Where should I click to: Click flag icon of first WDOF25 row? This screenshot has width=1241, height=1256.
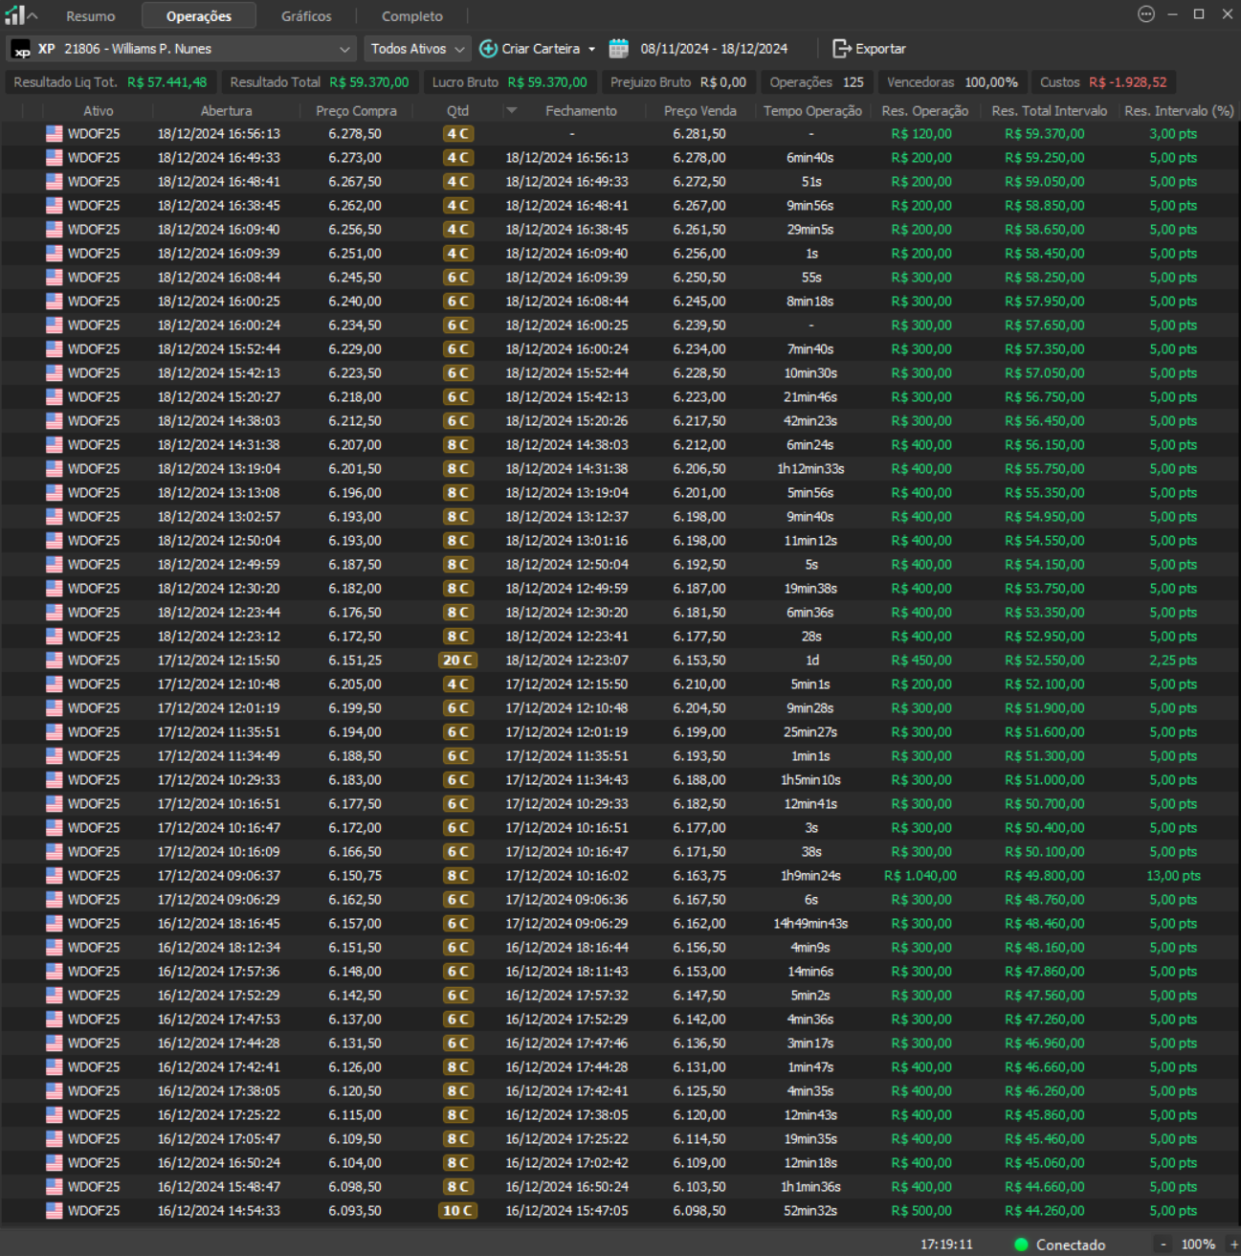coord(54,134)
